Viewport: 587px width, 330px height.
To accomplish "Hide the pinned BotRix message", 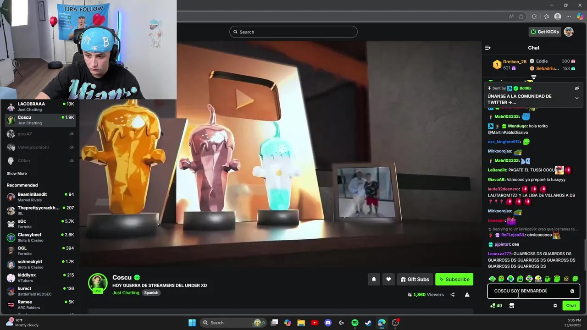I will (577, 88).
